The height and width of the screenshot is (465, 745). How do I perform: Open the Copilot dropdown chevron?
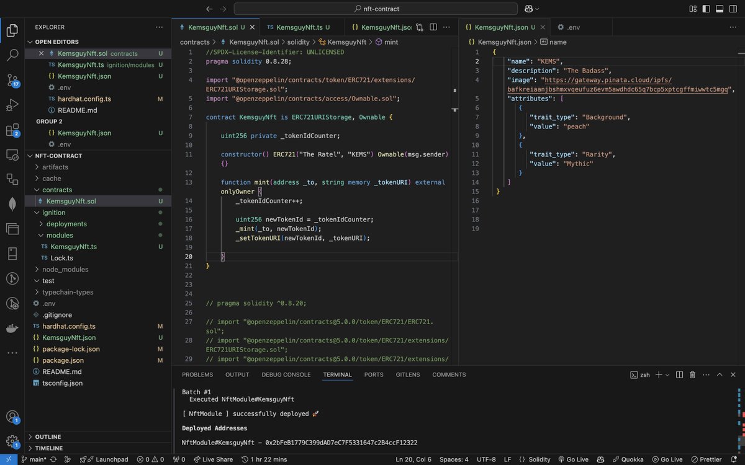click(537, 9)
